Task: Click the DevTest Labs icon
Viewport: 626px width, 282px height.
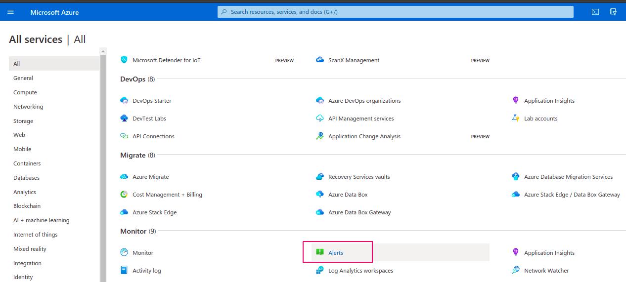Action: pos(124,118)
